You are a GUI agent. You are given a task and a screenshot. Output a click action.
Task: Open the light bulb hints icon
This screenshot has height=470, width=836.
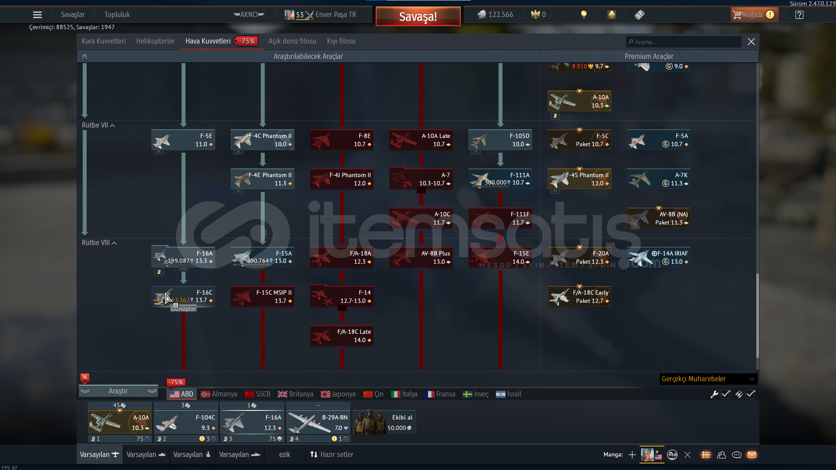pos(584,15)
